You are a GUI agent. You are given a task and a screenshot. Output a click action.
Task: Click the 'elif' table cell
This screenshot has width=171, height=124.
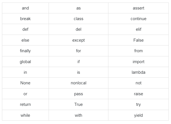[x=138, y=29]
